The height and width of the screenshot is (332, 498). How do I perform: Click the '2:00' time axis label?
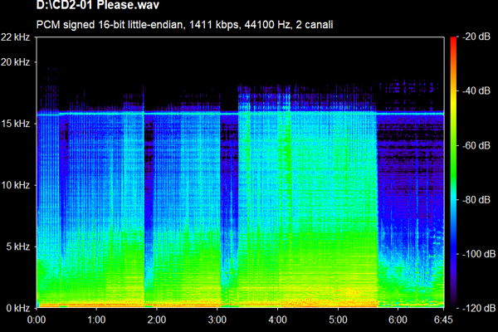tap(157, 320)
